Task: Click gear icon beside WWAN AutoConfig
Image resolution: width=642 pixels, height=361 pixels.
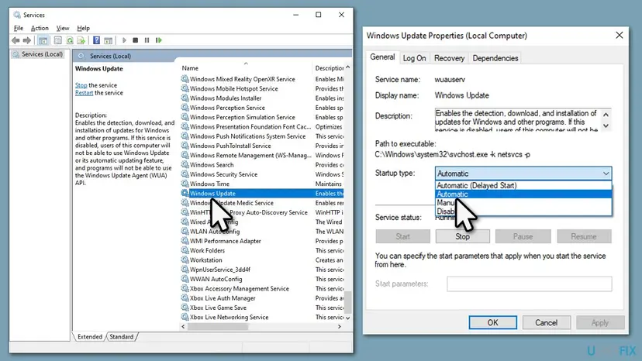Action: pyautogui.click(x=185, y=279)
